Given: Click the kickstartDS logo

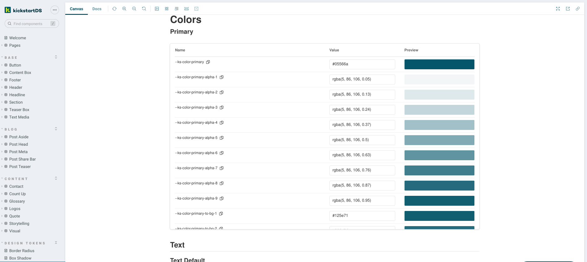Looking at the screenshot, I should pos(24,10).
